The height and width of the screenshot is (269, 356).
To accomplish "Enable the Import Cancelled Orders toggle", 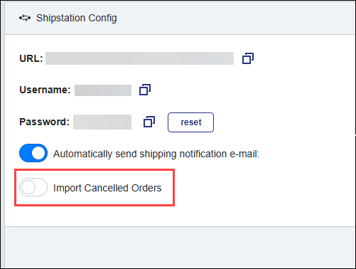I will click(x=33, y=187).
